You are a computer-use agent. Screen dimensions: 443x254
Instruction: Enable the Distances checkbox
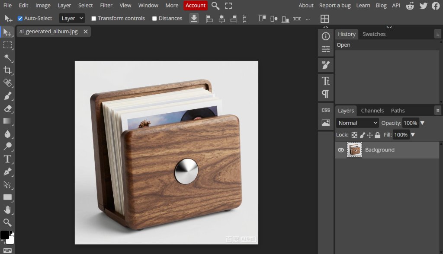(154, 18)
